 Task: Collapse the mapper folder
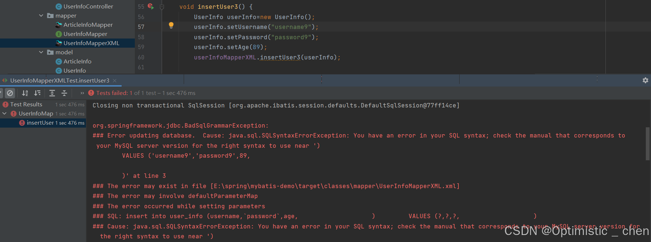click(41, 16)
